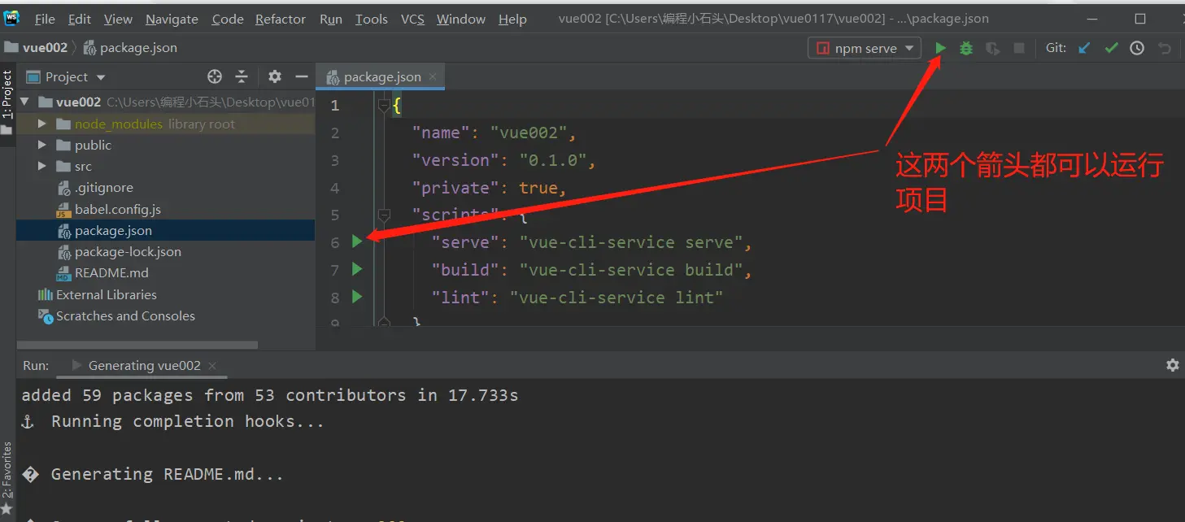The height and width of the screenshot is (522, 1185).
Task: Click the "private" key on line 4
Action: [455, 188]
